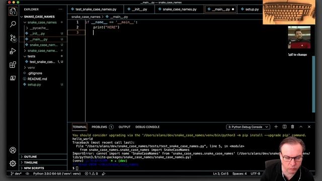Click the macOS yellow minimize window button
Image resolution: width=322 pixels, height=181 pixels.
pyautogui.click(x=14, y=2)
